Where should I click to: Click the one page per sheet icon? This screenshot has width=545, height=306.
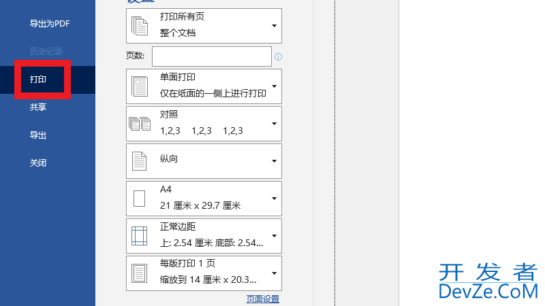pyautogui.click(x=140, y=273)
